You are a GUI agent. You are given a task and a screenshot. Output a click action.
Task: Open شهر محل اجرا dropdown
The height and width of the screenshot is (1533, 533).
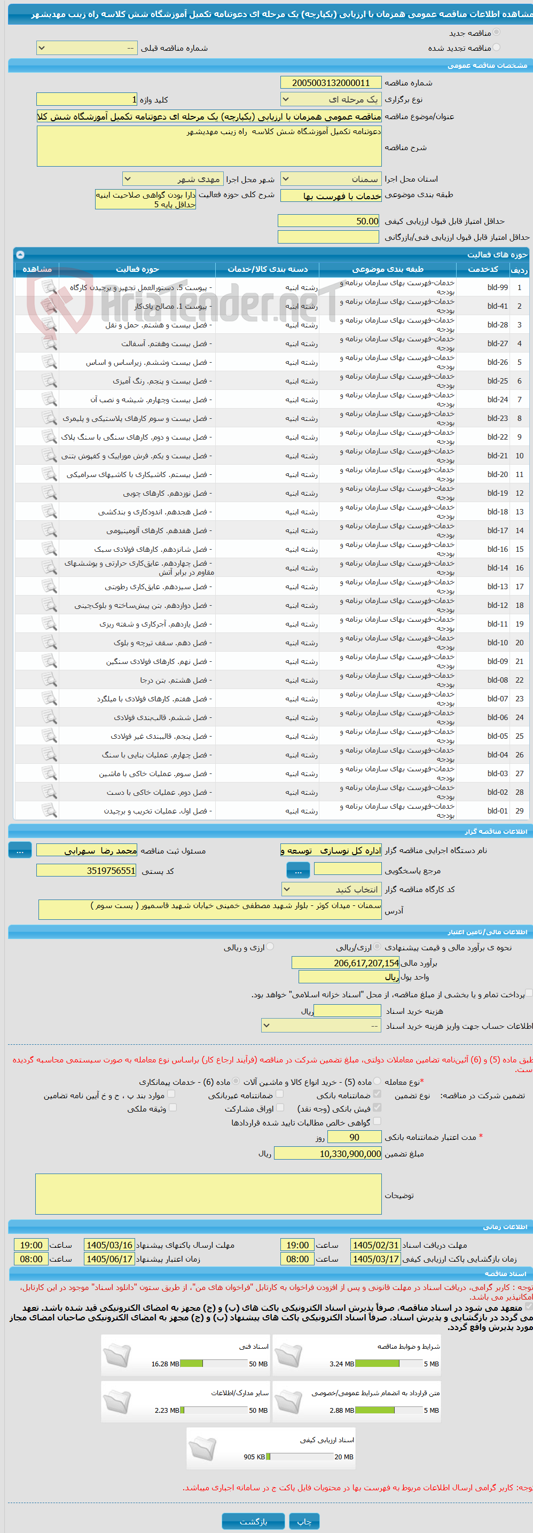(x=173, y=178)
